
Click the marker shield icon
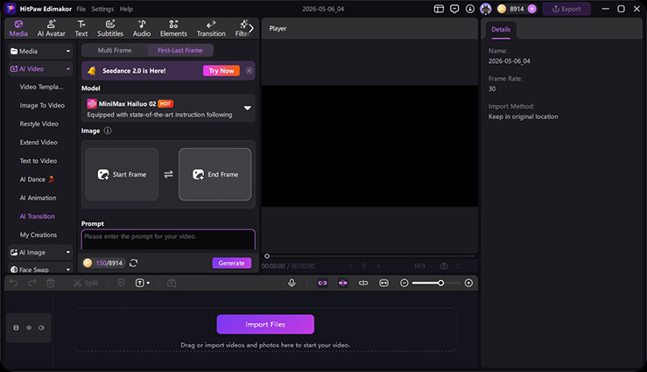coord(121,283)
